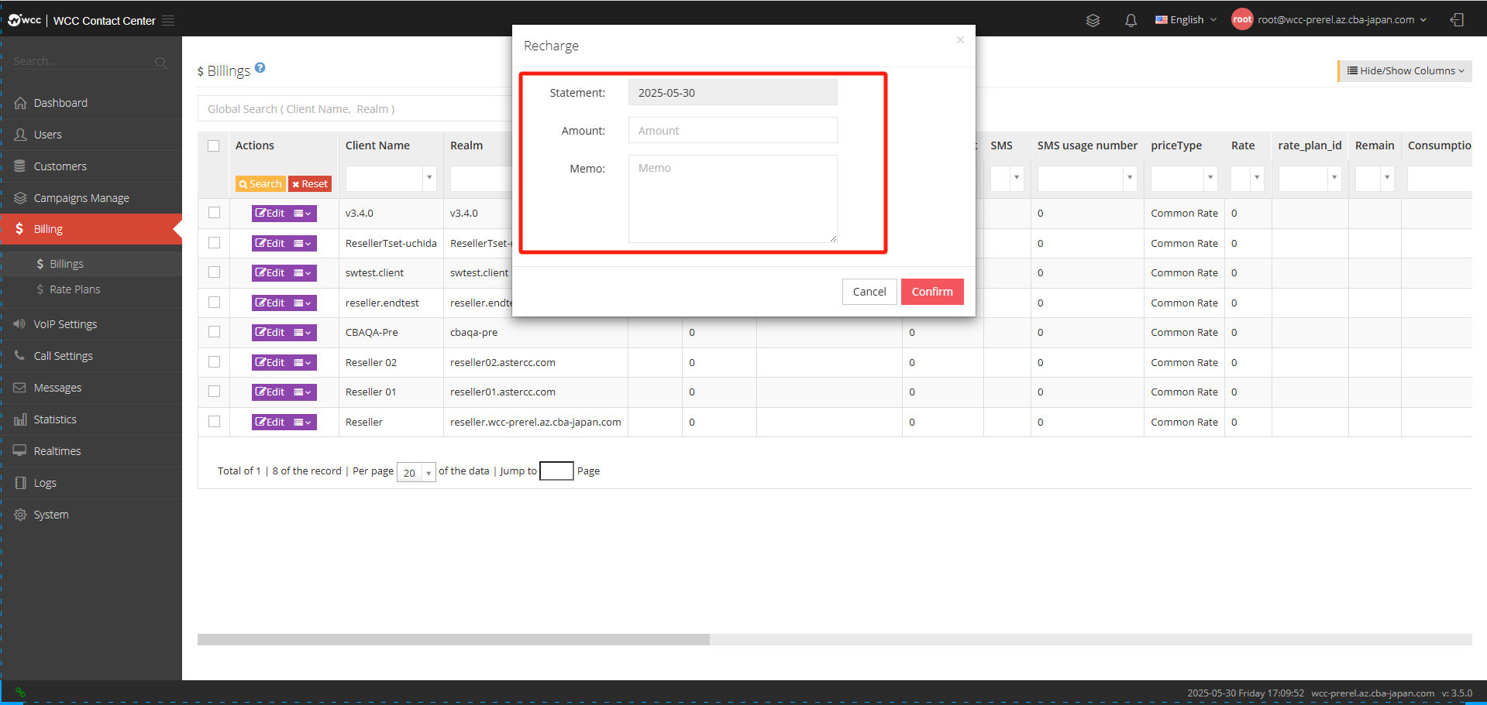Image resolution: width=1487 pixels, height=705 pixels.
Task: Click the Call Settings phone icon
Action: [x=20, y=356]
